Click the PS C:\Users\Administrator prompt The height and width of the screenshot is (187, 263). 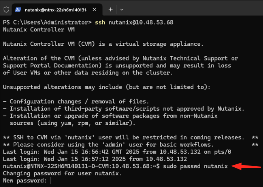[47, 22]
